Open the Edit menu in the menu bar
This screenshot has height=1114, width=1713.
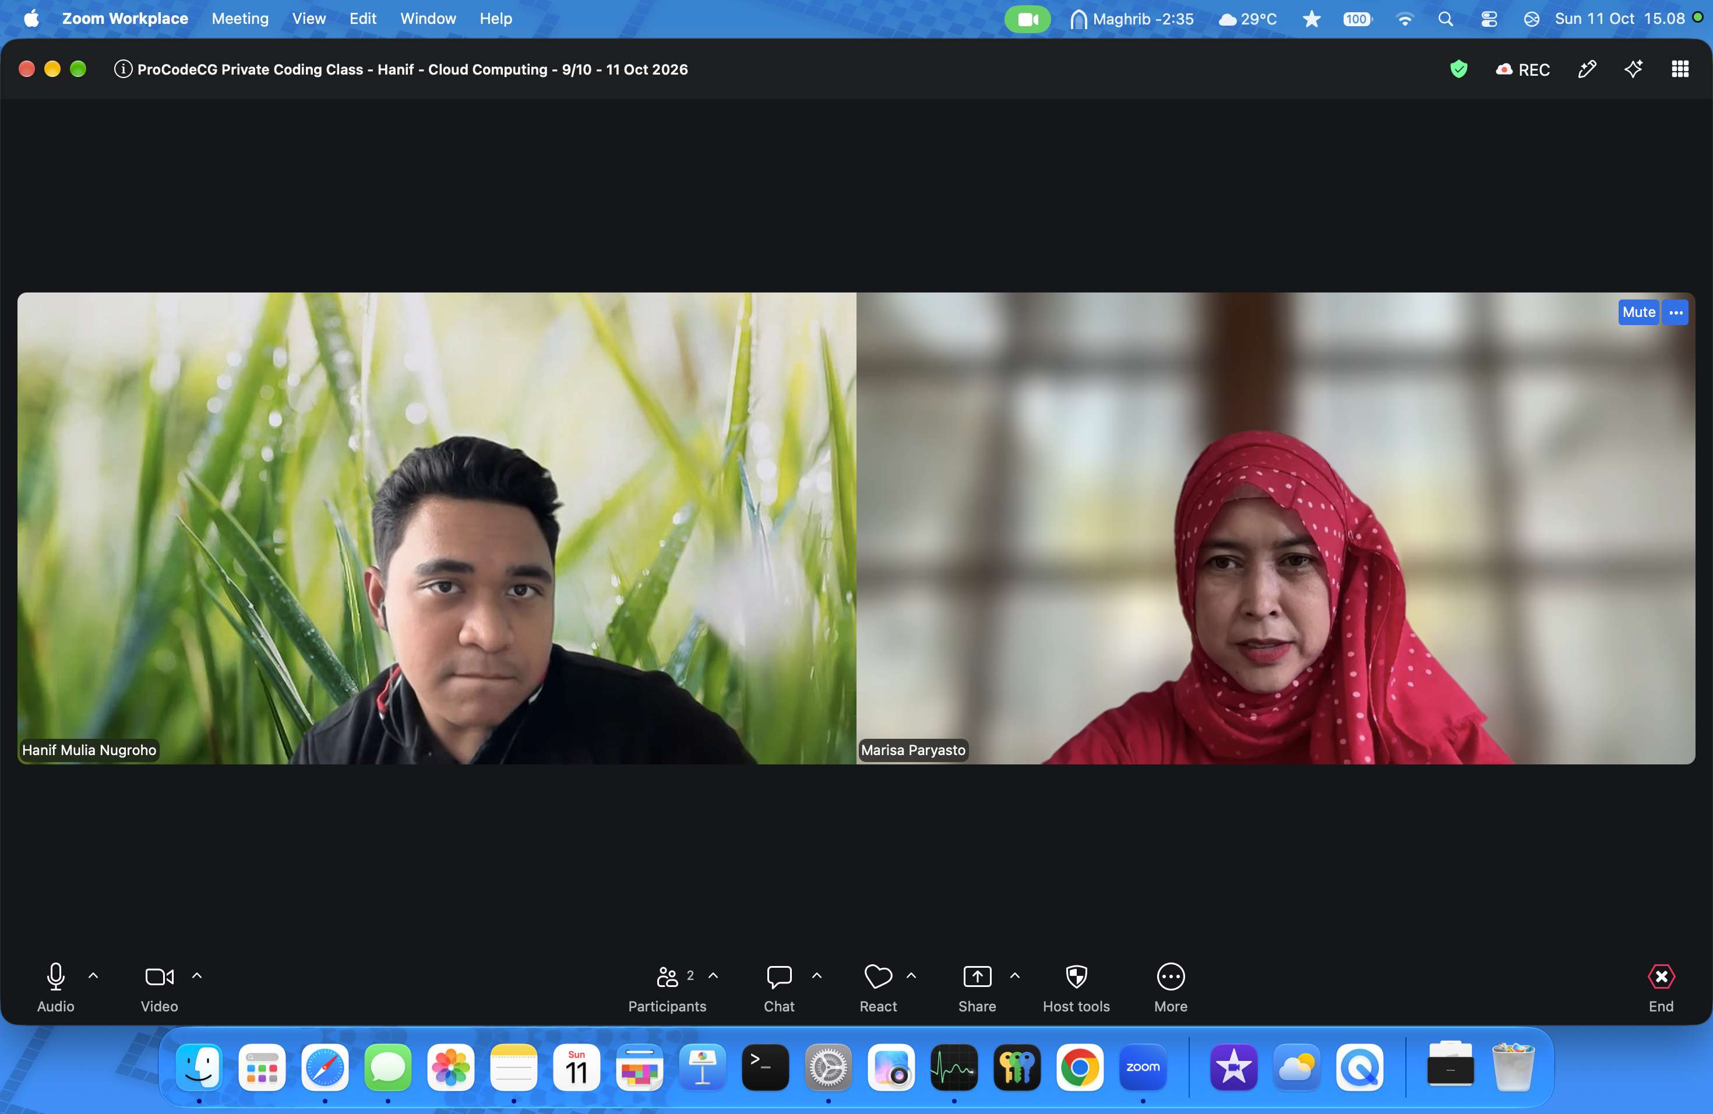tap(363, 19)
